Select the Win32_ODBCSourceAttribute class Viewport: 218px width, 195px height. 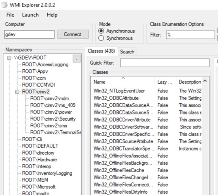pyautogui.click(x=123, y=141)
